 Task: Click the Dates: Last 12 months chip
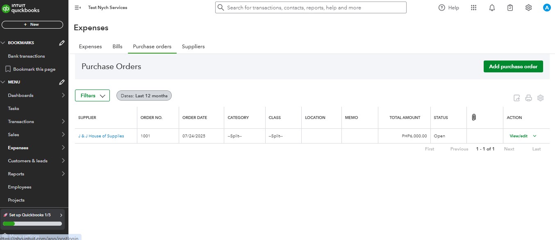point(144,96)
